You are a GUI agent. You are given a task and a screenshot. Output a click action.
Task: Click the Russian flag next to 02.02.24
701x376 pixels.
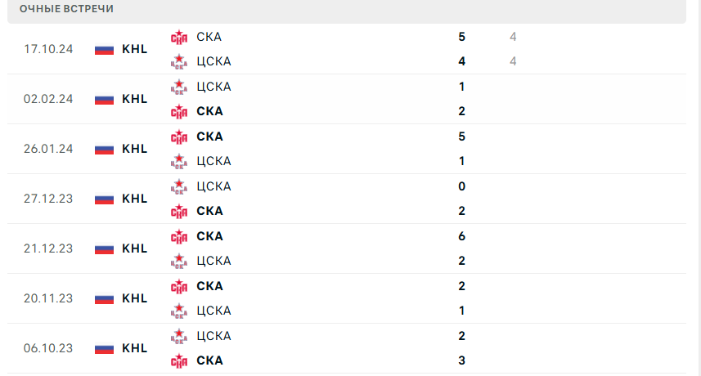coord(104,99)
